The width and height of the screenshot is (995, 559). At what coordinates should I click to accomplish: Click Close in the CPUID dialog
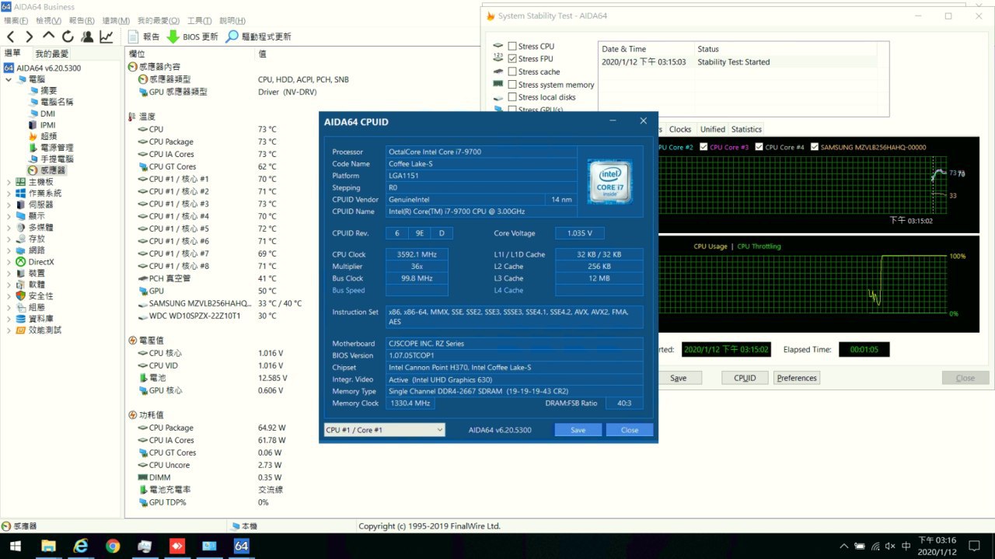pos(630,430)
